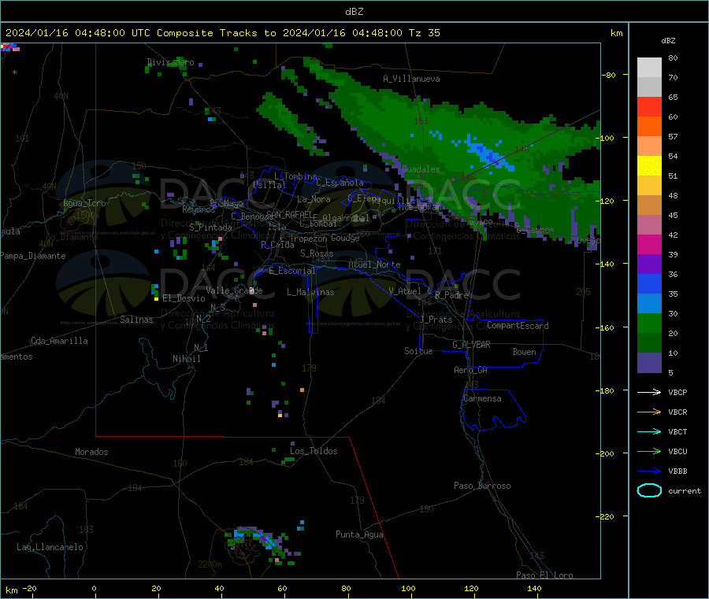Click the Valle_Grande label
The image size is (709, 599).
[234, 290]
